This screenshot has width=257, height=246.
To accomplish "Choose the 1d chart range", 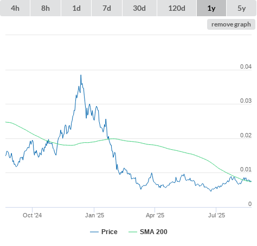I will click(76, 8).
